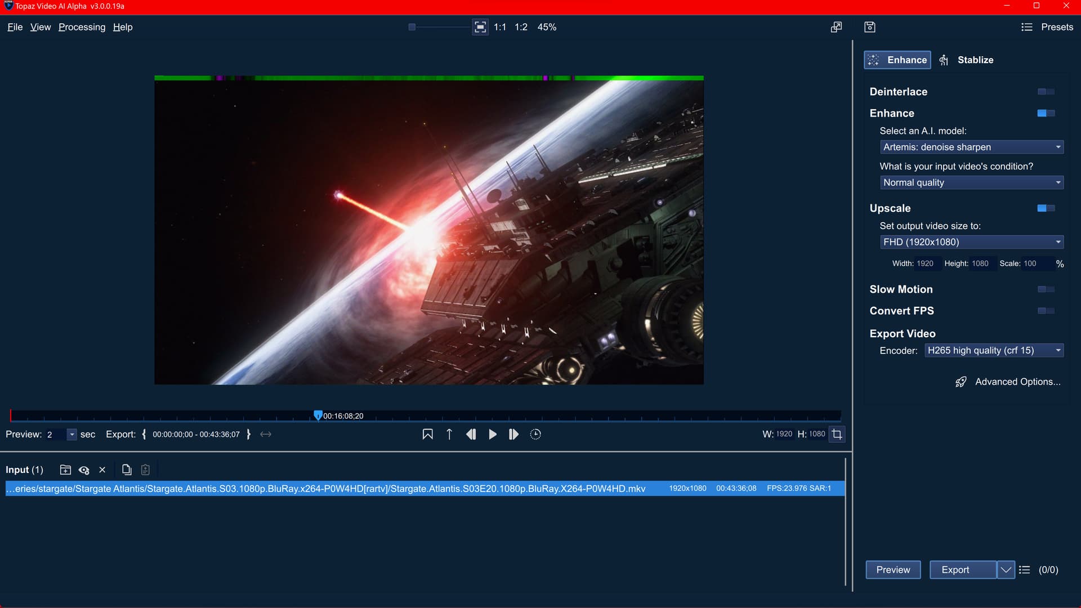Click the crop icon beside W/H dimensions
The image size is (1081, 608).
(x=837, y=434)
